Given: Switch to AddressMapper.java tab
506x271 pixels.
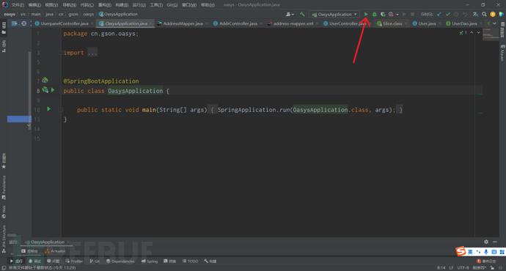Looking at the screenshot, I should click(183, 23).
